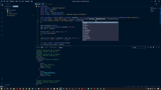Open the terminal selector dropdown '1: node'
Screen dimensions: 161x90
pos(139,47)
